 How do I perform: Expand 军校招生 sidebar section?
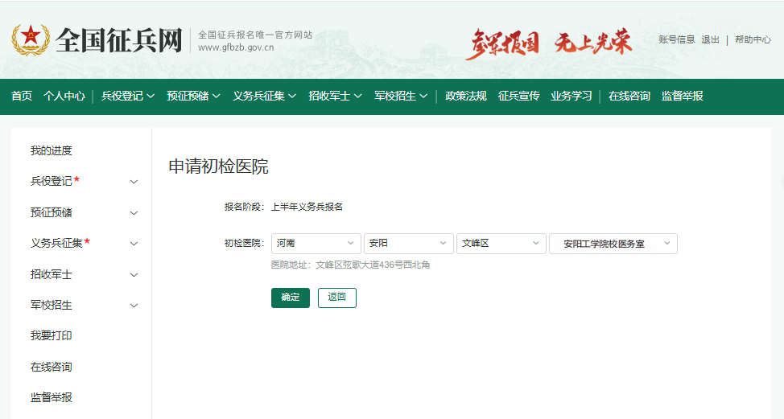coord(134,306)
